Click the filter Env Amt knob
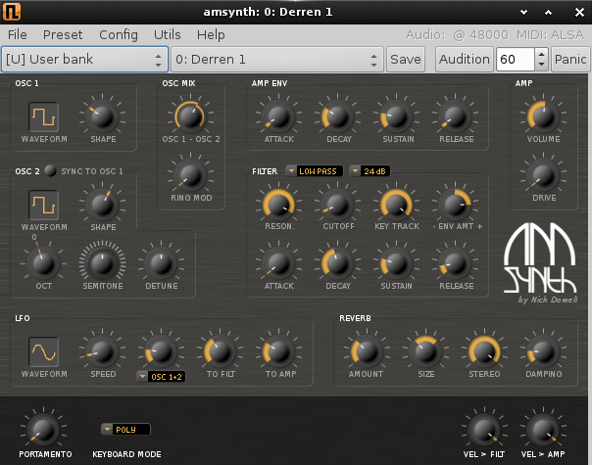592x465 pixels. [456, 205]
